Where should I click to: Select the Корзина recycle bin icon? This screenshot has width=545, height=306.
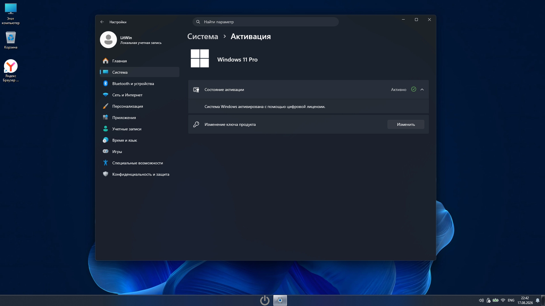coord(11,40)
